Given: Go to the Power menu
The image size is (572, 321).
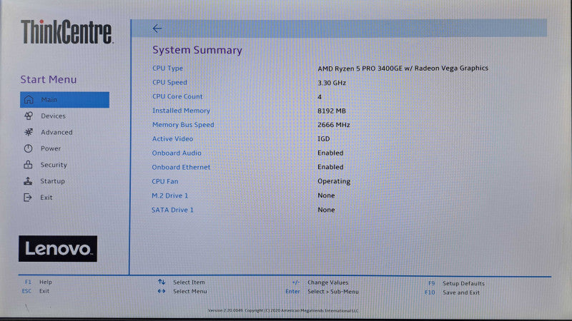Looking at the screenshot, I should point(51,148).
